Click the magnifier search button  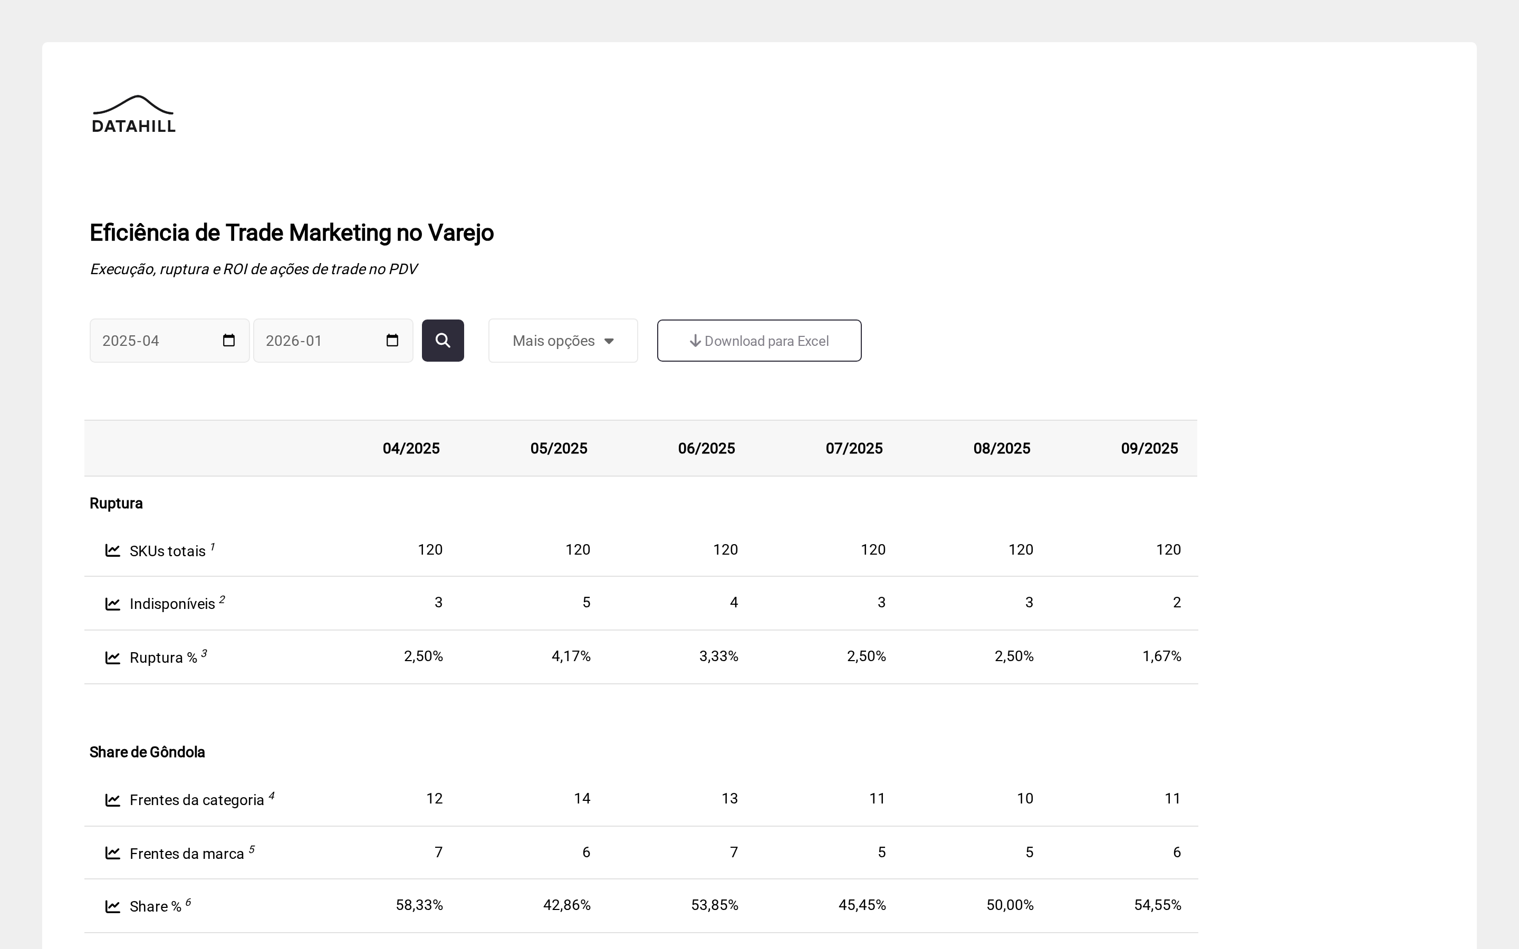pos(443,340)
